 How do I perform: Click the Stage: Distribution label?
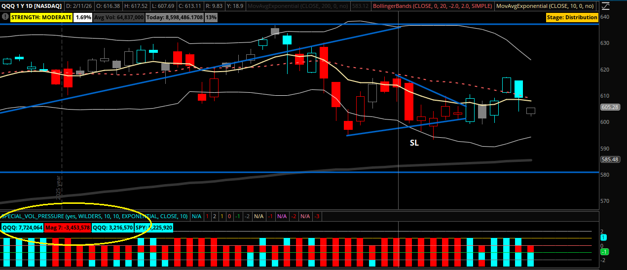tap(572, 17)
